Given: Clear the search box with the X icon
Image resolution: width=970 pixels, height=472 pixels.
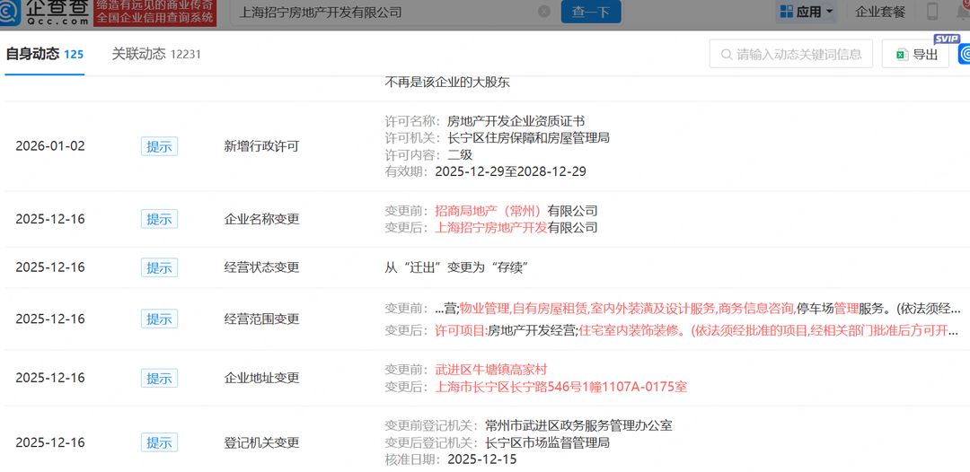Looking at the screenshot, I should [543, 11].
